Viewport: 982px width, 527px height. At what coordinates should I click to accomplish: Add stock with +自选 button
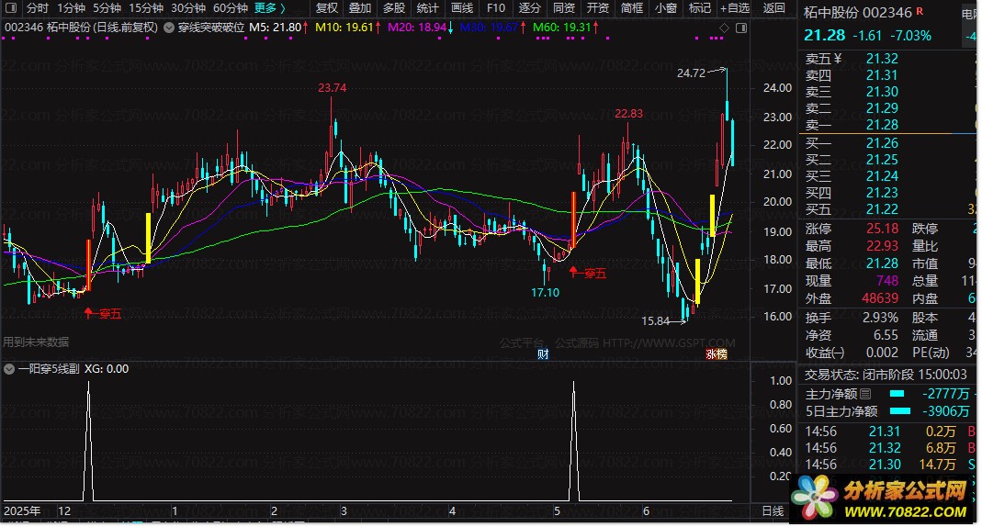coord(735,8)
